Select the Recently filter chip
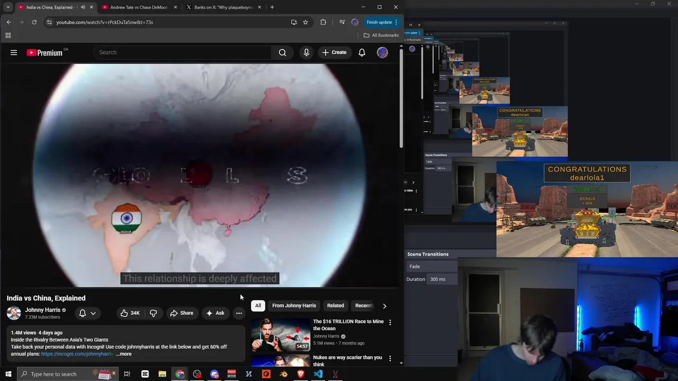This screenshot has width=678, height=381. [364, 306]
